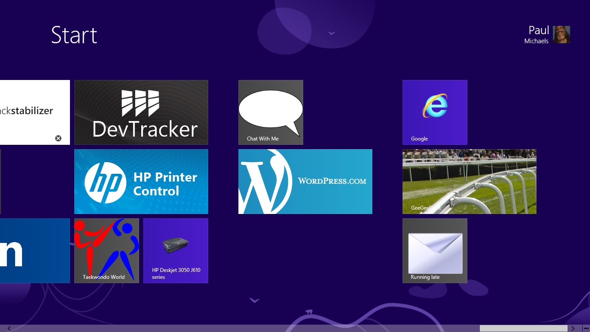This screenshot has height=332, width=590.
Task: Open the Google Internet Explorer tile
Action: (x=435, y=112)
